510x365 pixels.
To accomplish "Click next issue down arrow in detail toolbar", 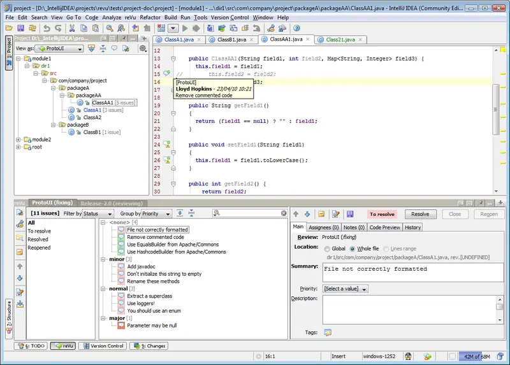I will click(x=307, y=214).
